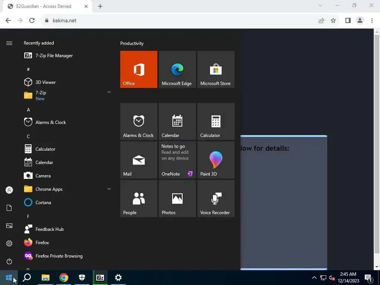Click the muted volume tray icon
This screenshot has width=380, height=285.
pyautogui.click(x=332, y=278)
